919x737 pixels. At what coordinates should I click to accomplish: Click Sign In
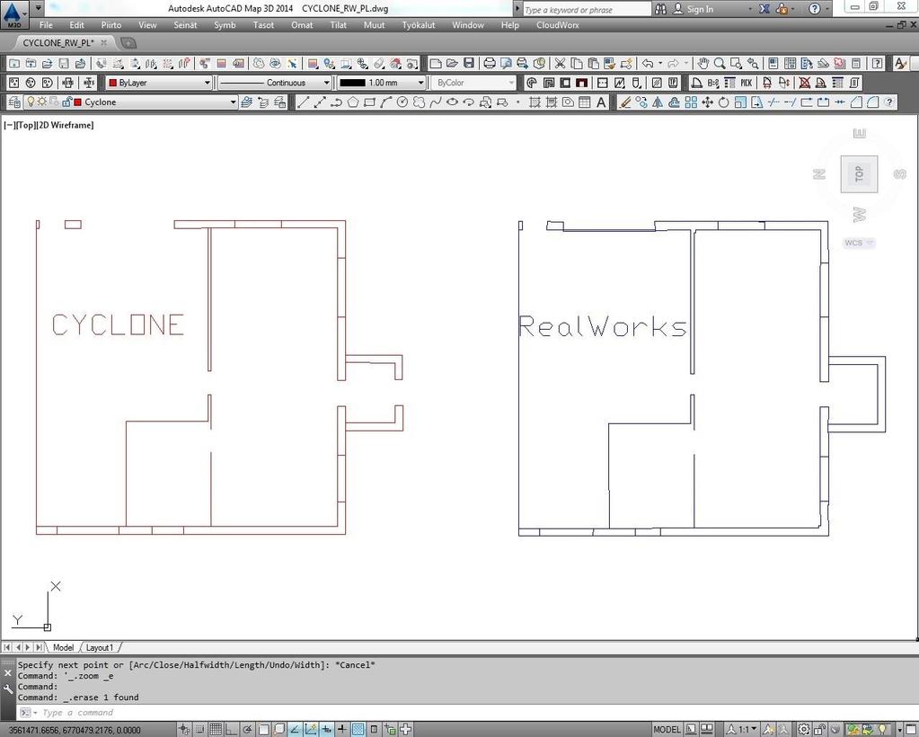click(700, 9)
